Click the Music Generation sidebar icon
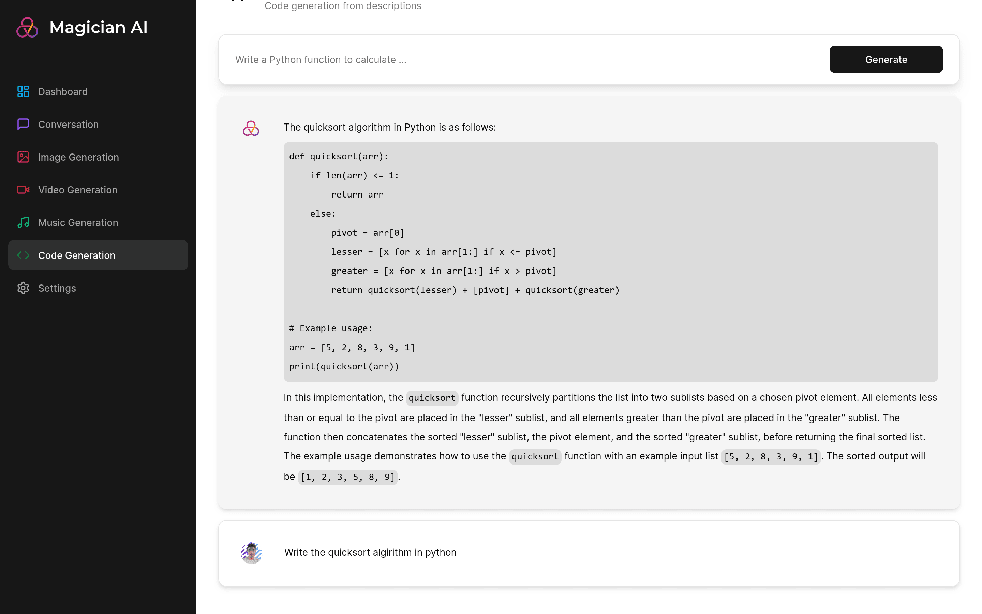 (x=23, y=222)
